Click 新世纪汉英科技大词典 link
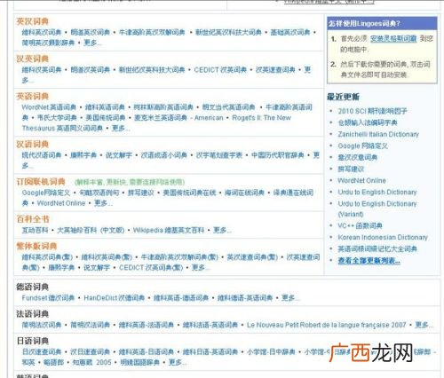Screen dimensions: 444x378 (152, 70)
